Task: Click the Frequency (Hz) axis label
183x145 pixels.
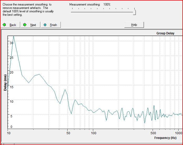Action: tap(165, 138)
